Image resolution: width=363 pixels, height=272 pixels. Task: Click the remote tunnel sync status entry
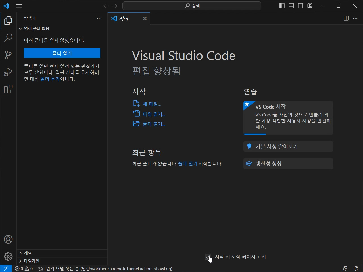(105, 269)
